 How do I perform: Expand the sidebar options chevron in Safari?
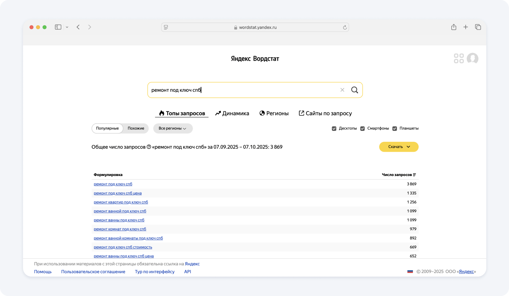[67, 27]
